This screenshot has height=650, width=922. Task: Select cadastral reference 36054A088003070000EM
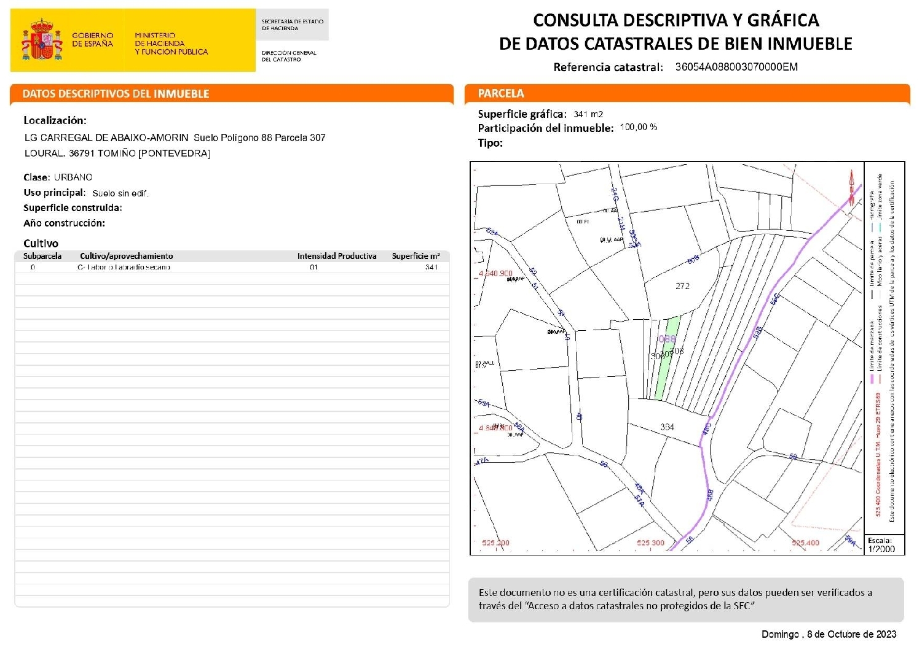[x=736, y=67]
